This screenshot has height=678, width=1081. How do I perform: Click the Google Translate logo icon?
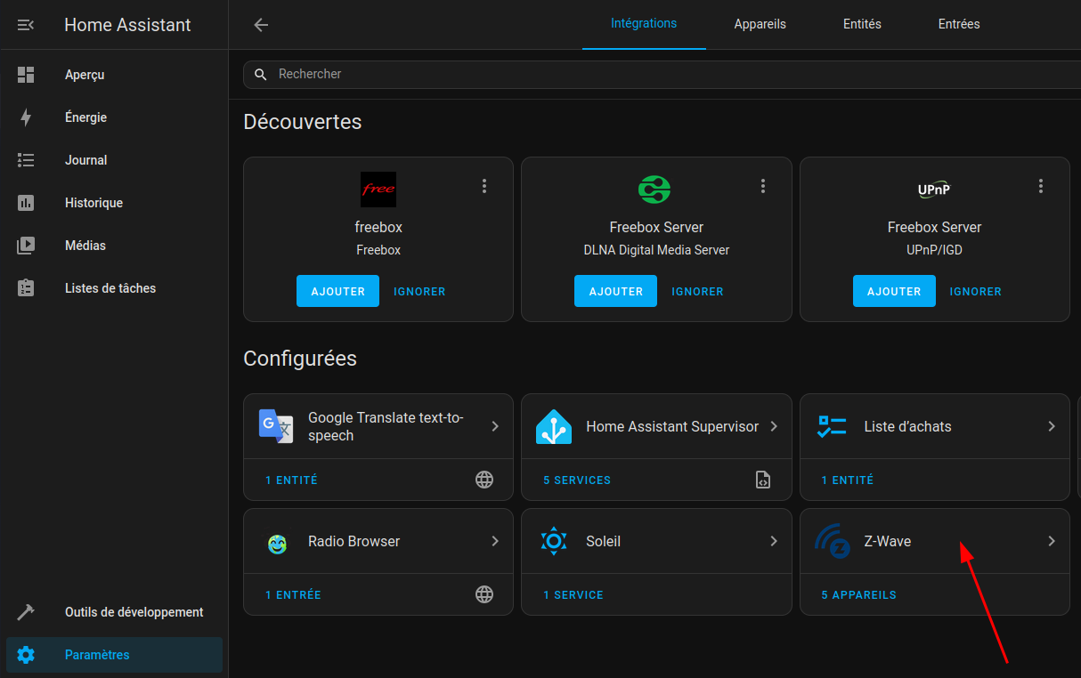(x=276, y=427)
